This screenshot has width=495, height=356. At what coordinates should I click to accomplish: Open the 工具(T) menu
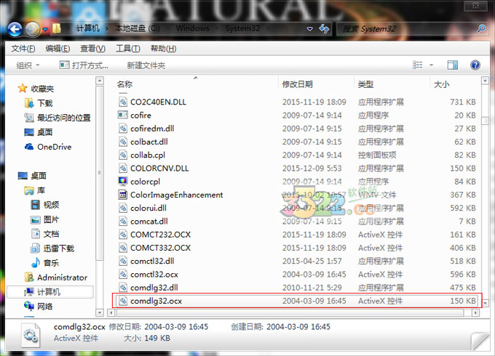pos(128,49)
